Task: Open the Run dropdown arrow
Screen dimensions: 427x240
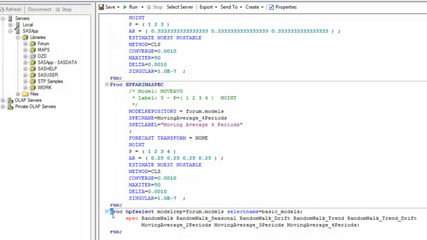Action: click(142, 7)
